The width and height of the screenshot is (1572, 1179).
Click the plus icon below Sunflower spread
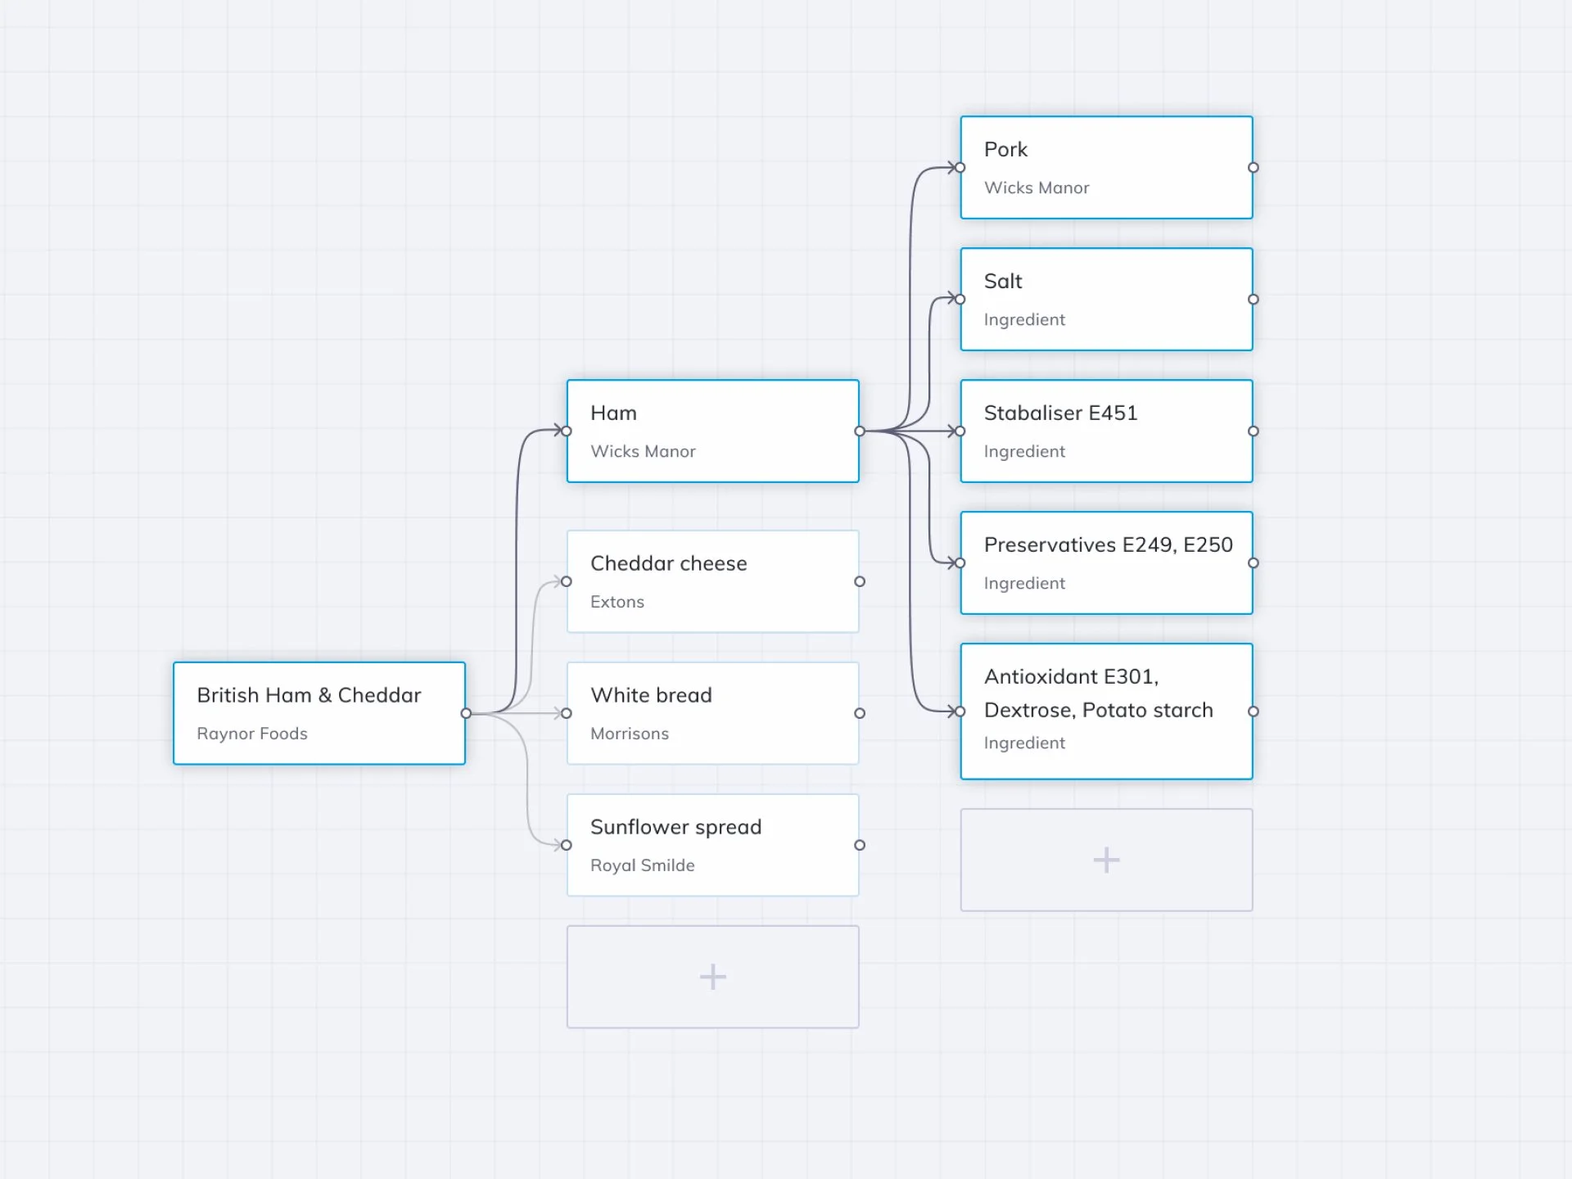(x=712, y=977)
